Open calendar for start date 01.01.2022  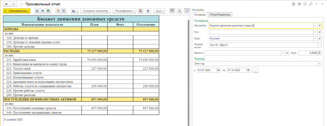218,70
